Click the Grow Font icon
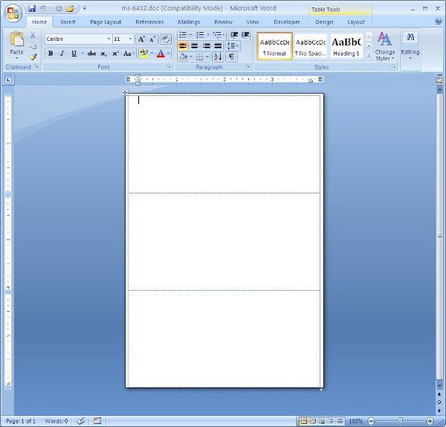446x427 pixels. (x=141, y=39)
